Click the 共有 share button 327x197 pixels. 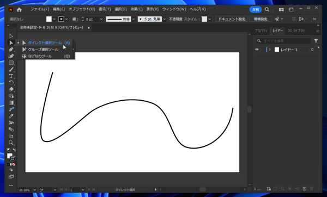pyautogui.click(x=256, y=10)
